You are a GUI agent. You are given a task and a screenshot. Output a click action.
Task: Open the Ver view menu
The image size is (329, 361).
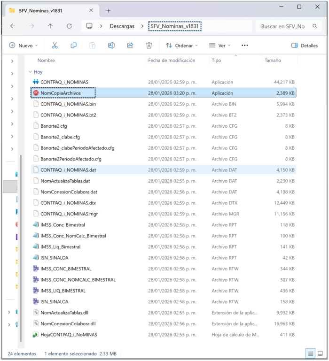point(220,46)
